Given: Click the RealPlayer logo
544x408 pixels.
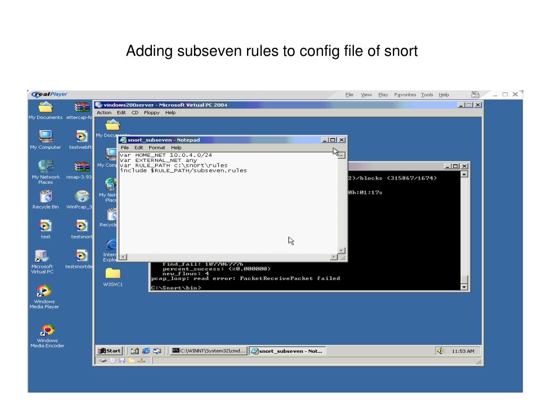Looking at the screenshot, I should click(49, 95).
